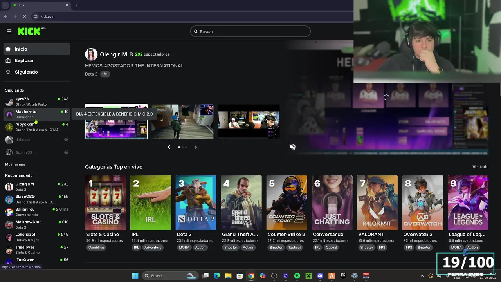
Task: Click OlengirIM's avatar in featured header
Action: (91, 54)
